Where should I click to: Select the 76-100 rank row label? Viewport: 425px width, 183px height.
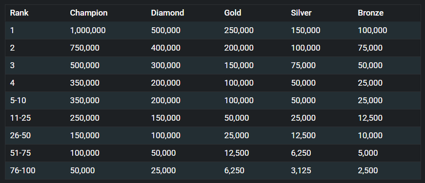(22, 170)
